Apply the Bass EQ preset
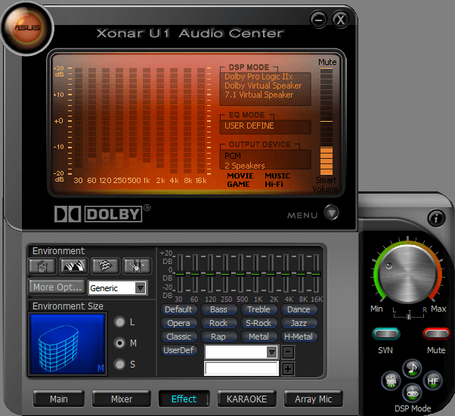 (x=218, y=309)
